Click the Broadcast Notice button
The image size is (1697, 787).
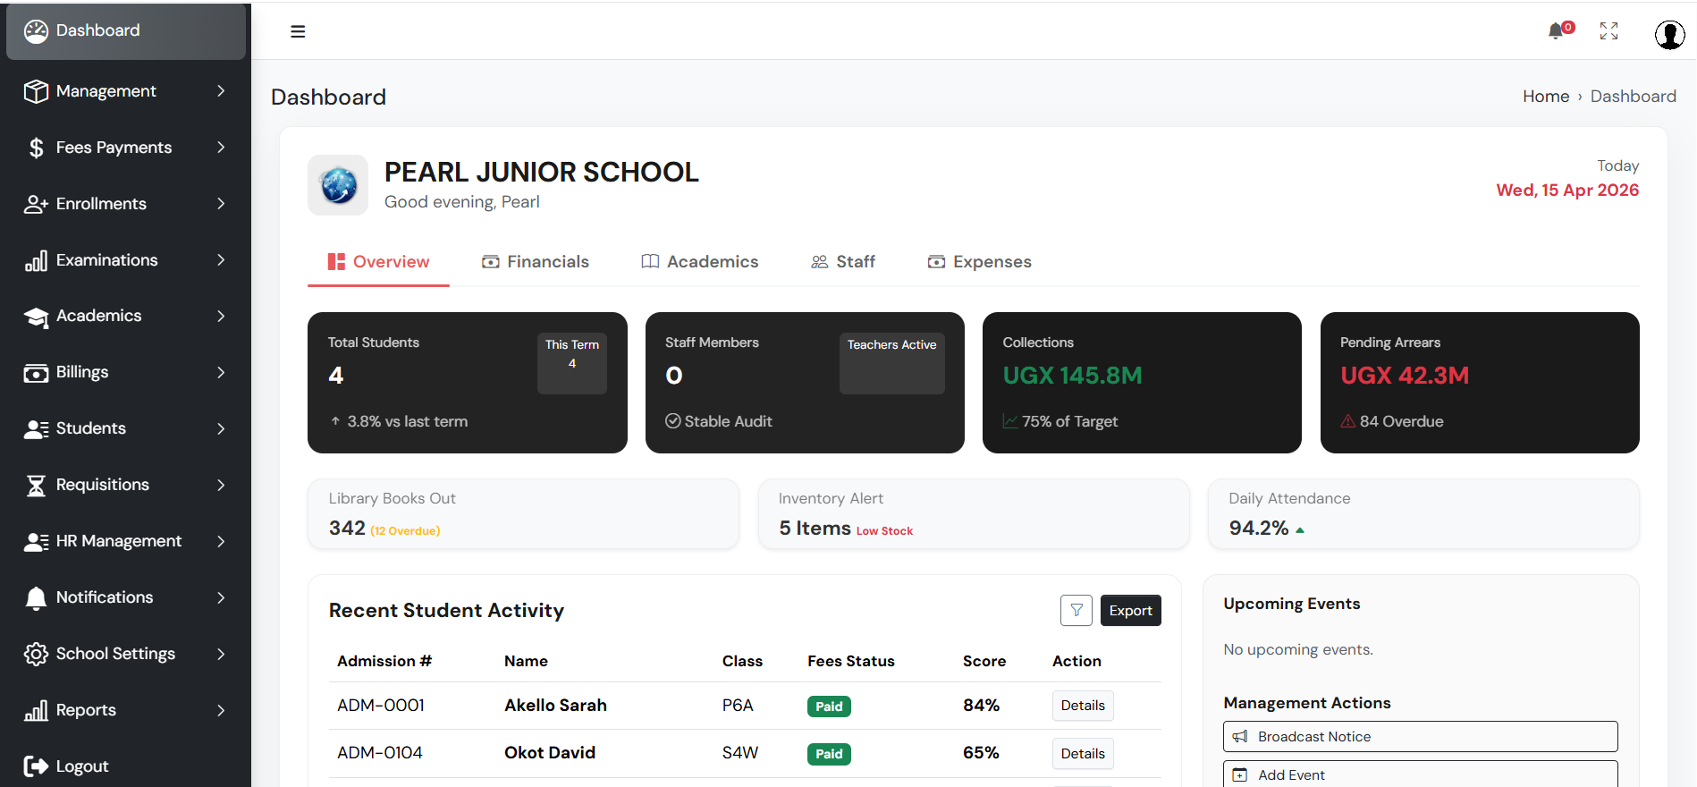[1421, 737]
